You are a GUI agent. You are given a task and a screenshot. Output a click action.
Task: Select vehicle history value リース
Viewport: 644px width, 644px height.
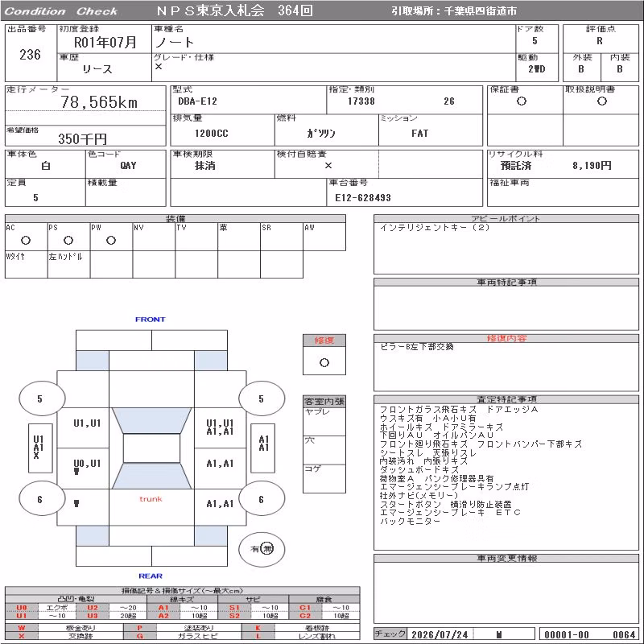click(97, 69)
